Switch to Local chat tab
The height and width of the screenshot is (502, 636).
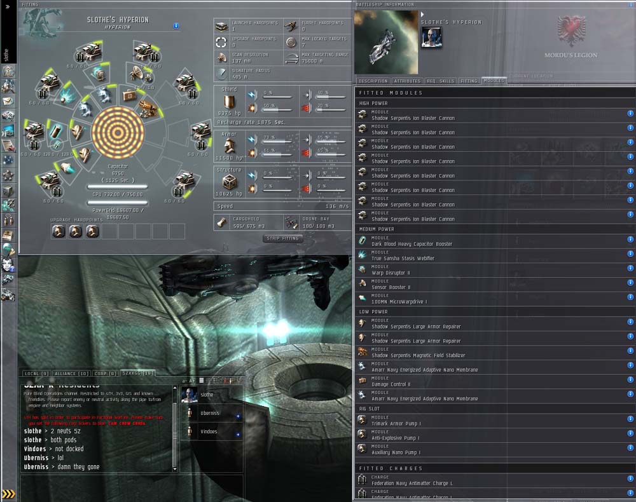[36, 374]
